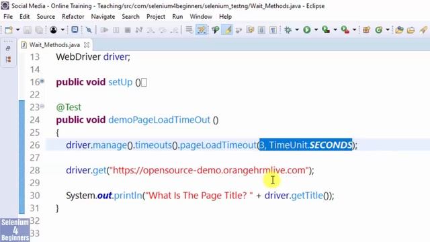Open the New wizard dropdown arrow
Viewport: 430px width, 242px height.
18,30
